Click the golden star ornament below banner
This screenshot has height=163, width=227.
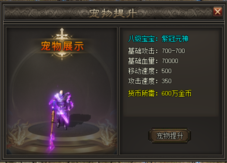[62, 55]
